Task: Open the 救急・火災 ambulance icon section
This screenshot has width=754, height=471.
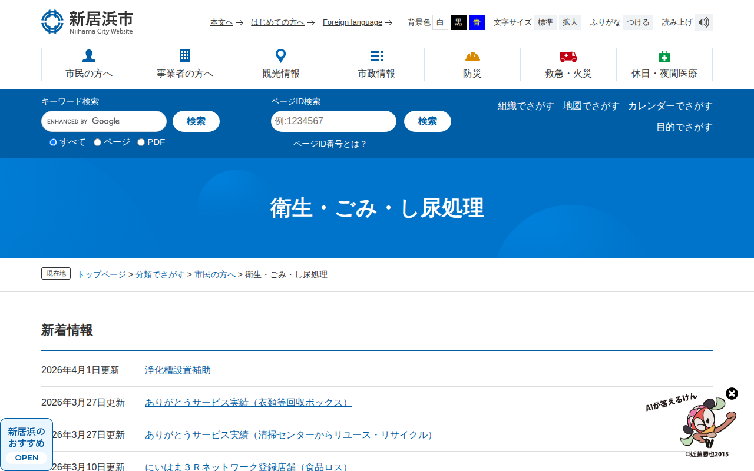Action: pos(568,57)
